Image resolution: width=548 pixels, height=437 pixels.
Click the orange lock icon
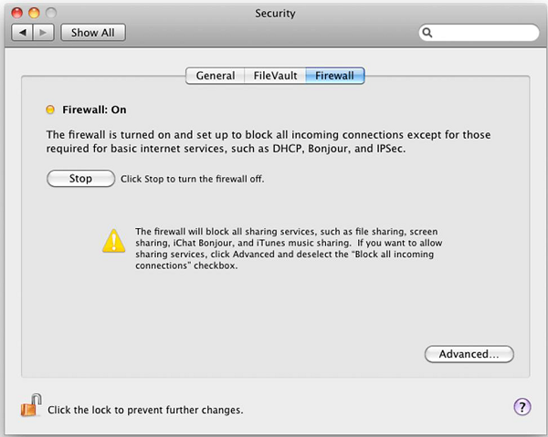tap(30, 408)
